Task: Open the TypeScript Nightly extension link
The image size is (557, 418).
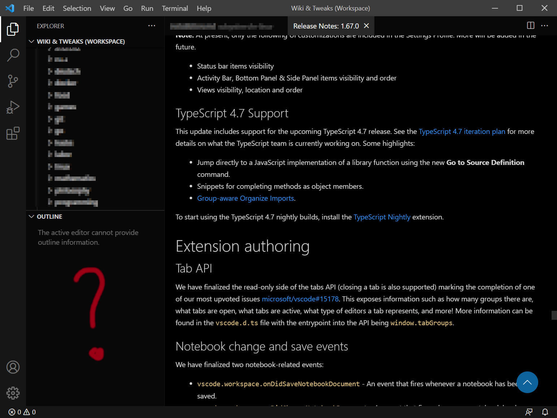Action: (382, 217)
